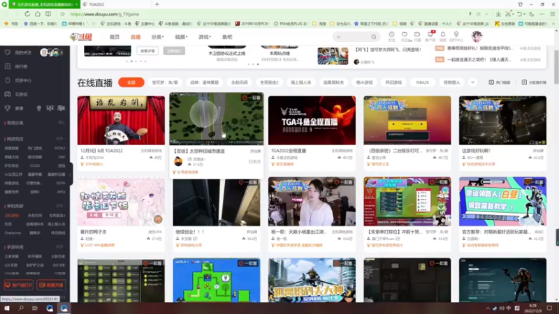Image resolution: width=559 pixels, height=314 pixels.
Task: Open the APEX link in the sidebar
Action: (61, 191)
